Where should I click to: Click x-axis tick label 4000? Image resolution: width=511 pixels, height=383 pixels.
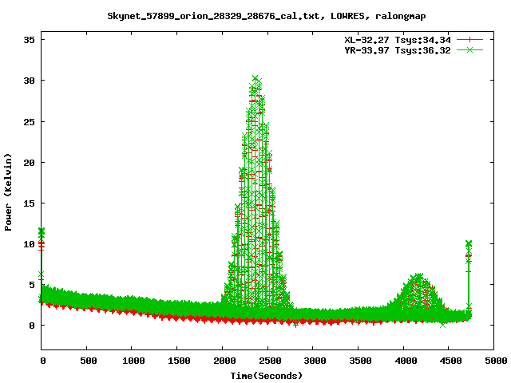tap(406, 361)
